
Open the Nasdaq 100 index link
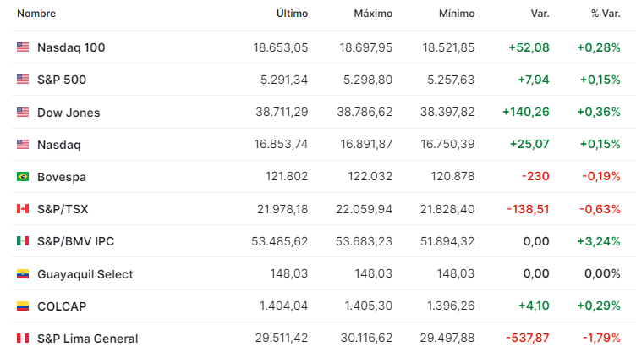[x=71, y=47]
